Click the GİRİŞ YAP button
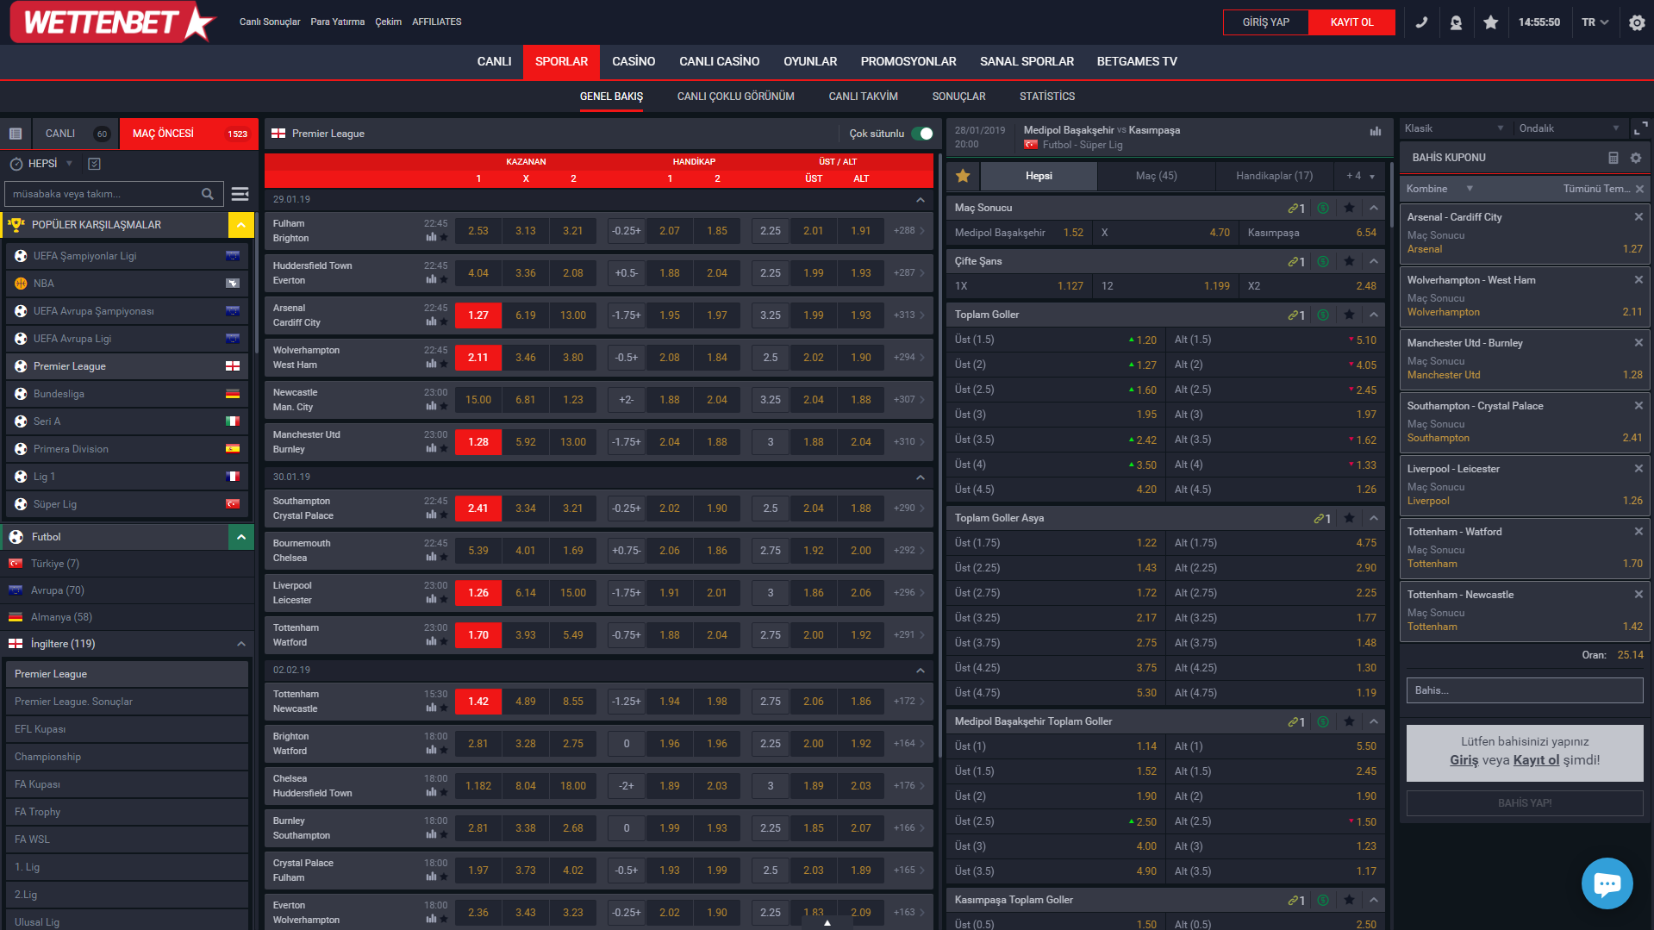 [x=1265, y=22]
